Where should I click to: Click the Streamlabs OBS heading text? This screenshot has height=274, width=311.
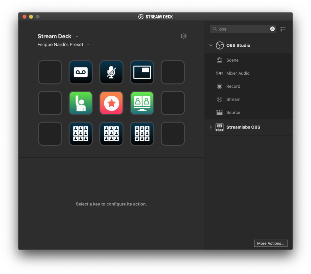pyautogui.click(x=243, y=127)
